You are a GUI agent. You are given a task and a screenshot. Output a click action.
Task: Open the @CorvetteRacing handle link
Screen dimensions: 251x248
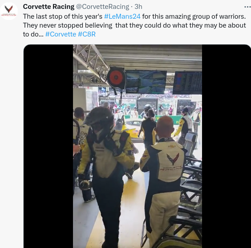[102, 7]
